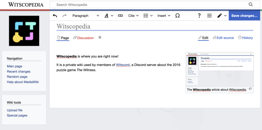Go to a Random page
This screenshot has width=262, height=130.
[17, 77]
